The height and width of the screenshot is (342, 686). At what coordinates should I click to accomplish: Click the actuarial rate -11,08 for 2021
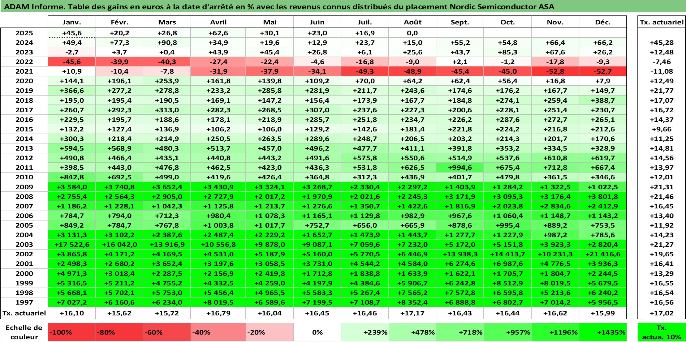[x=662, y=71]
